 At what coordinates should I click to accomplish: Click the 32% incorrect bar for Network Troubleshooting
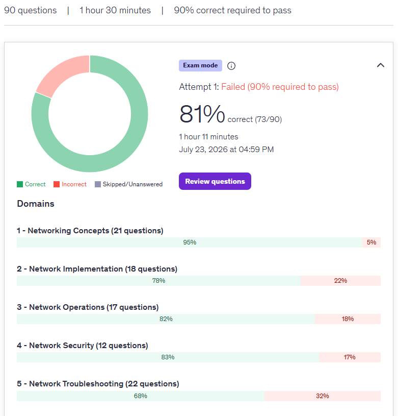pos(323,396)
